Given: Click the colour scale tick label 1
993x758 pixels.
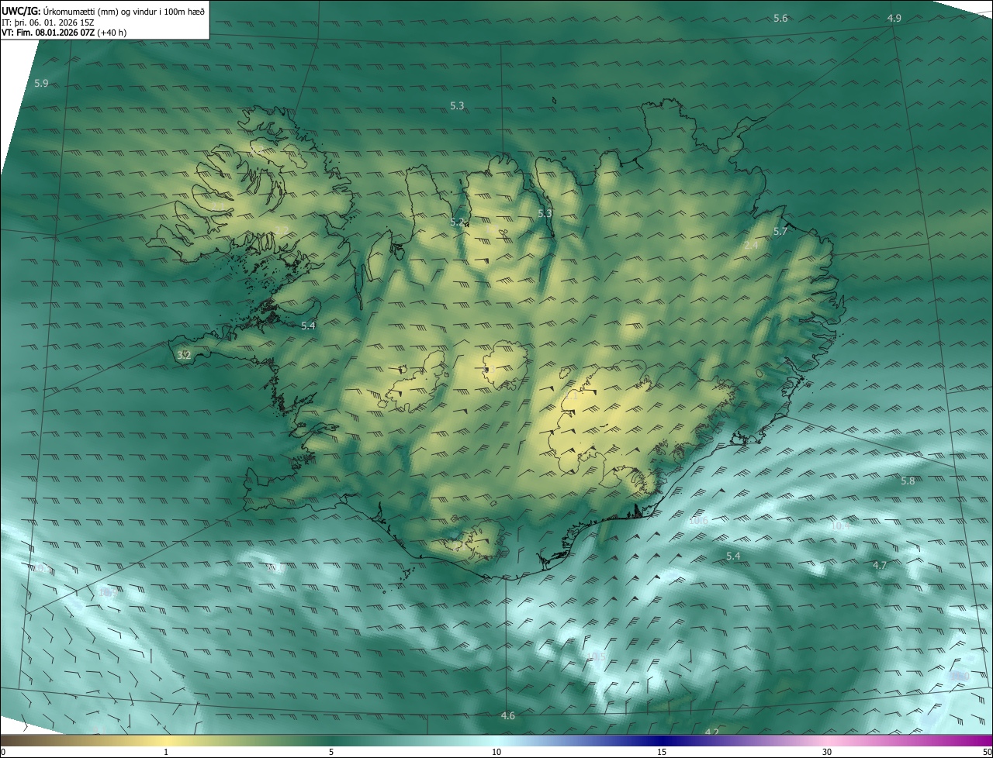Looking at the screenshot, I should coord(166,752).
